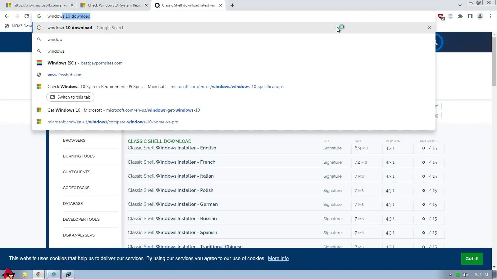Download Classic Shell Windows Installer - Spanish
This screenshot has height=279, width=497.
coord(172,232)
